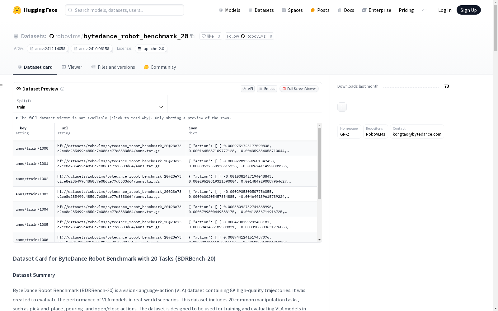Click the like count 3
Screen dimensions: 498x311
tap(219, 36)
